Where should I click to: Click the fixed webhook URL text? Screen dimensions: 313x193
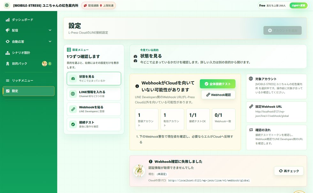pyautogui.click(x=272, y=114)
